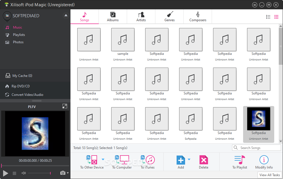This screenshot has width=283, height=179.
Task: Stop playback
Action: click(14, 173)
